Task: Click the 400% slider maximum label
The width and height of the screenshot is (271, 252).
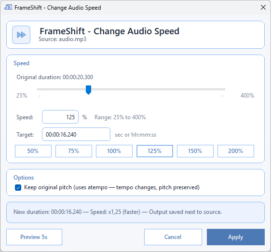Action: [x=247, y=96]
